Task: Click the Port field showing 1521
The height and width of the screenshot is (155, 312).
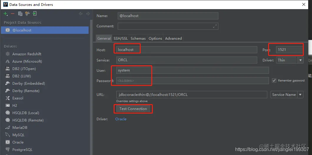Action: (x=290, y=50)
